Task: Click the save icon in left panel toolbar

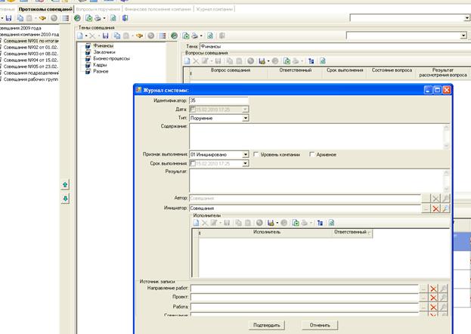Action: pos(8,17)
